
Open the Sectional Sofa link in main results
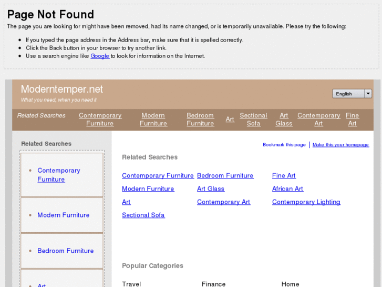tap(143, 215)
